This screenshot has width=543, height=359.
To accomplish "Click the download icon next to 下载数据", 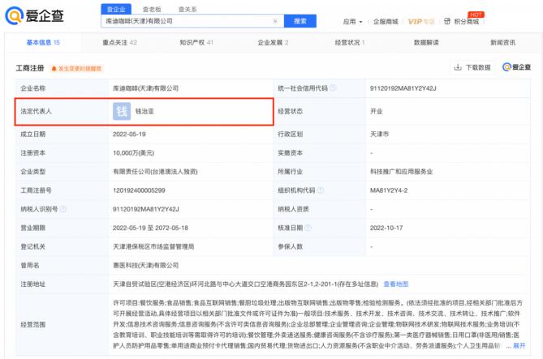I will pyautogui.click(x=458, y=67).
